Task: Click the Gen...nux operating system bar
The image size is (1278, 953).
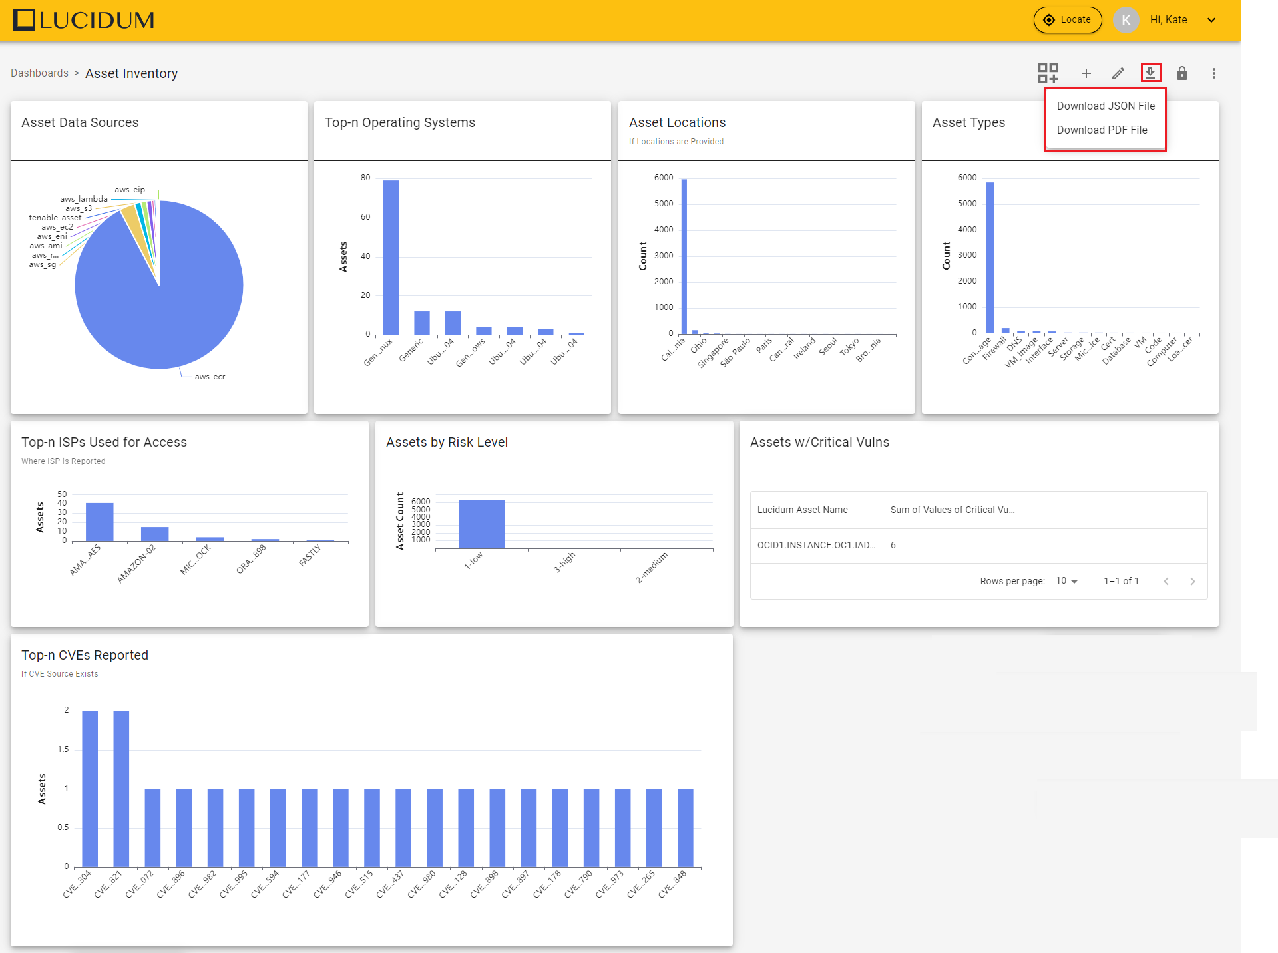Action: point(391,257)
